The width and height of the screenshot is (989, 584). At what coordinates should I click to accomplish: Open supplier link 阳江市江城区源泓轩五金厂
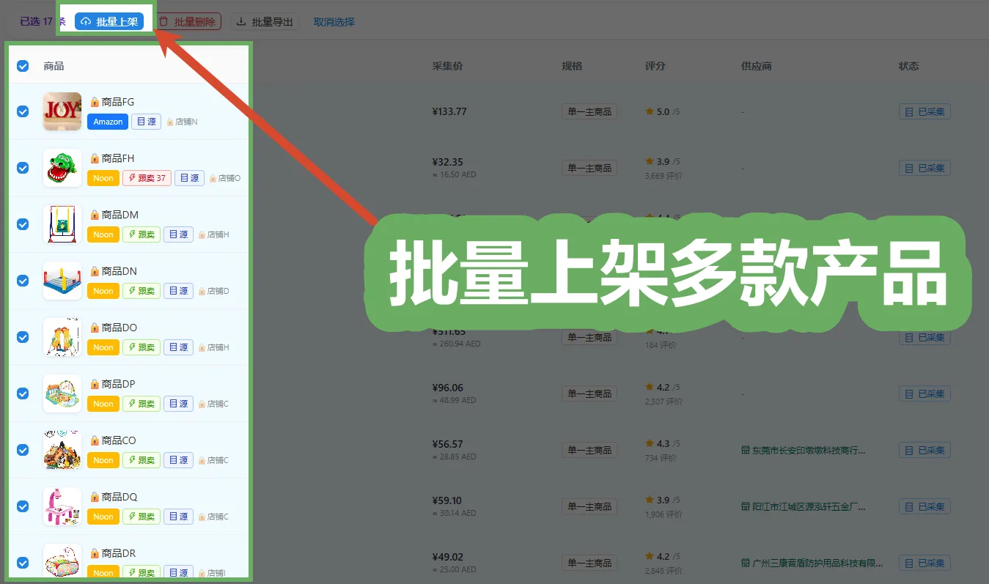pos(804,506)
